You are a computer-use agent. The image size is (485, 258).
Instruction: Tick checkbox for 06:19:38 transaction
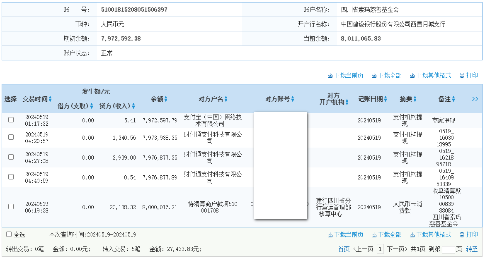tap(11, 206)
